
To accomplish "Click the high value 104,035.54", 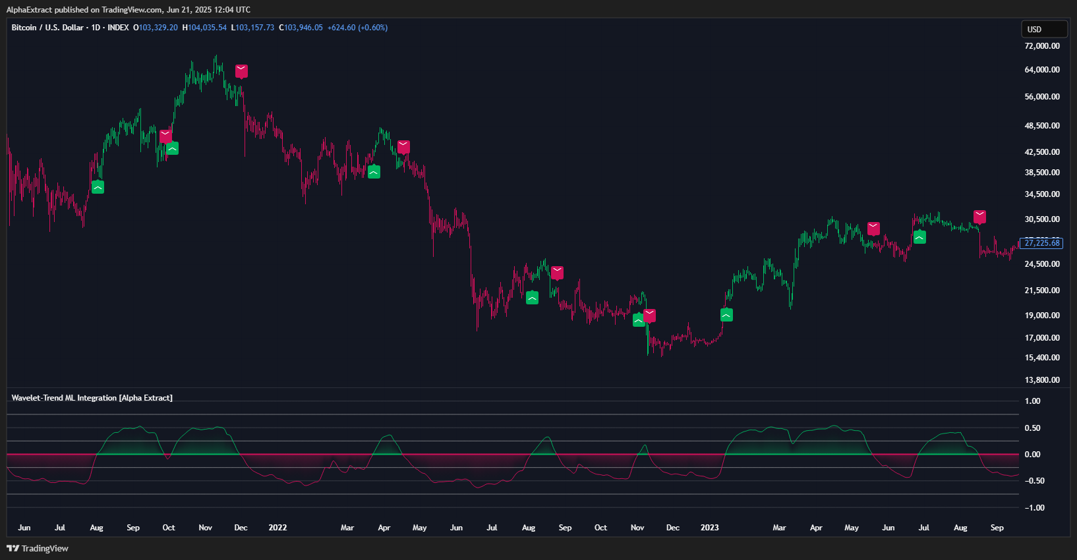I will click(207, 28).
